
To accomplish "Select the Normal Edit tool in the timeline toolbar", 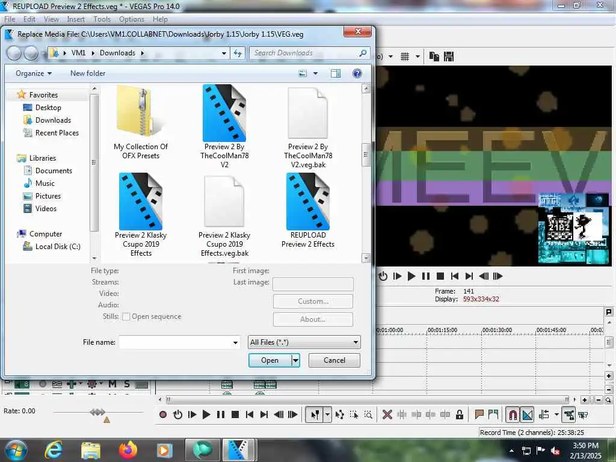I will click(x=315, y=415).
